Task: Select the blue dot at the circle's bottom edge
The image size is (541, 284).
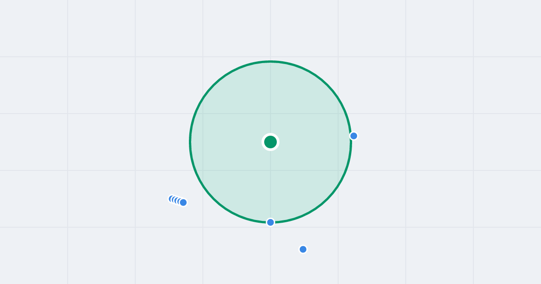Action: coord(270,222)
